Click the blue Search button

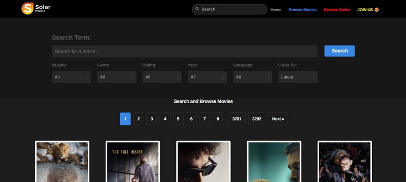pos(340,51)
